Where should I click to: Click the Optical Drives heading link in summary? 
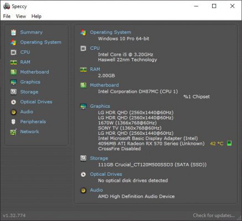106,174
